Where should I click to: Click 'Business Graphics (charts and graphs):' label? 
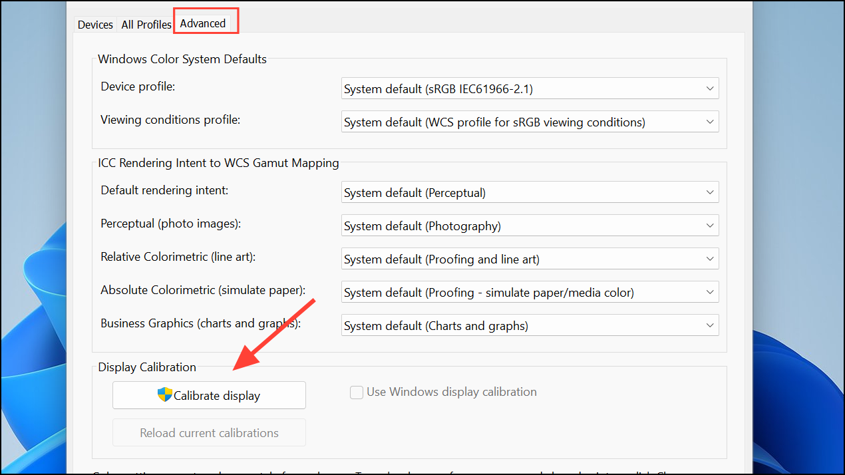coord(201,323)
